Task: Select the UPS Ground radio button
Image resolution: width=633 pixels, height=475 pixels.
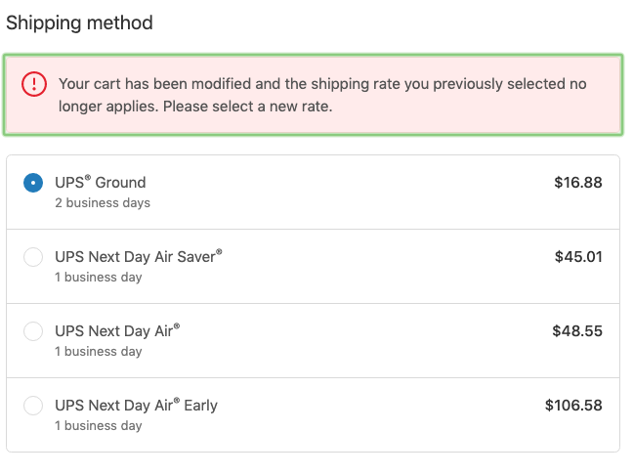Action: tap(33, 183)
